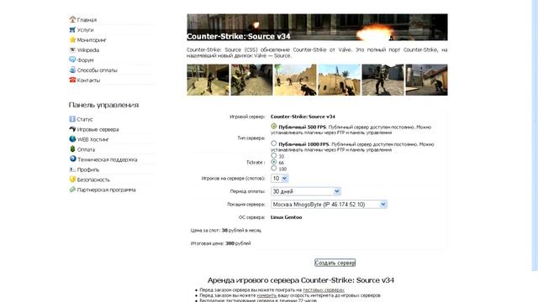Open the third game screenshot thumbnail
This screenshot has width=538, height=302.
(x=295, y=80)
